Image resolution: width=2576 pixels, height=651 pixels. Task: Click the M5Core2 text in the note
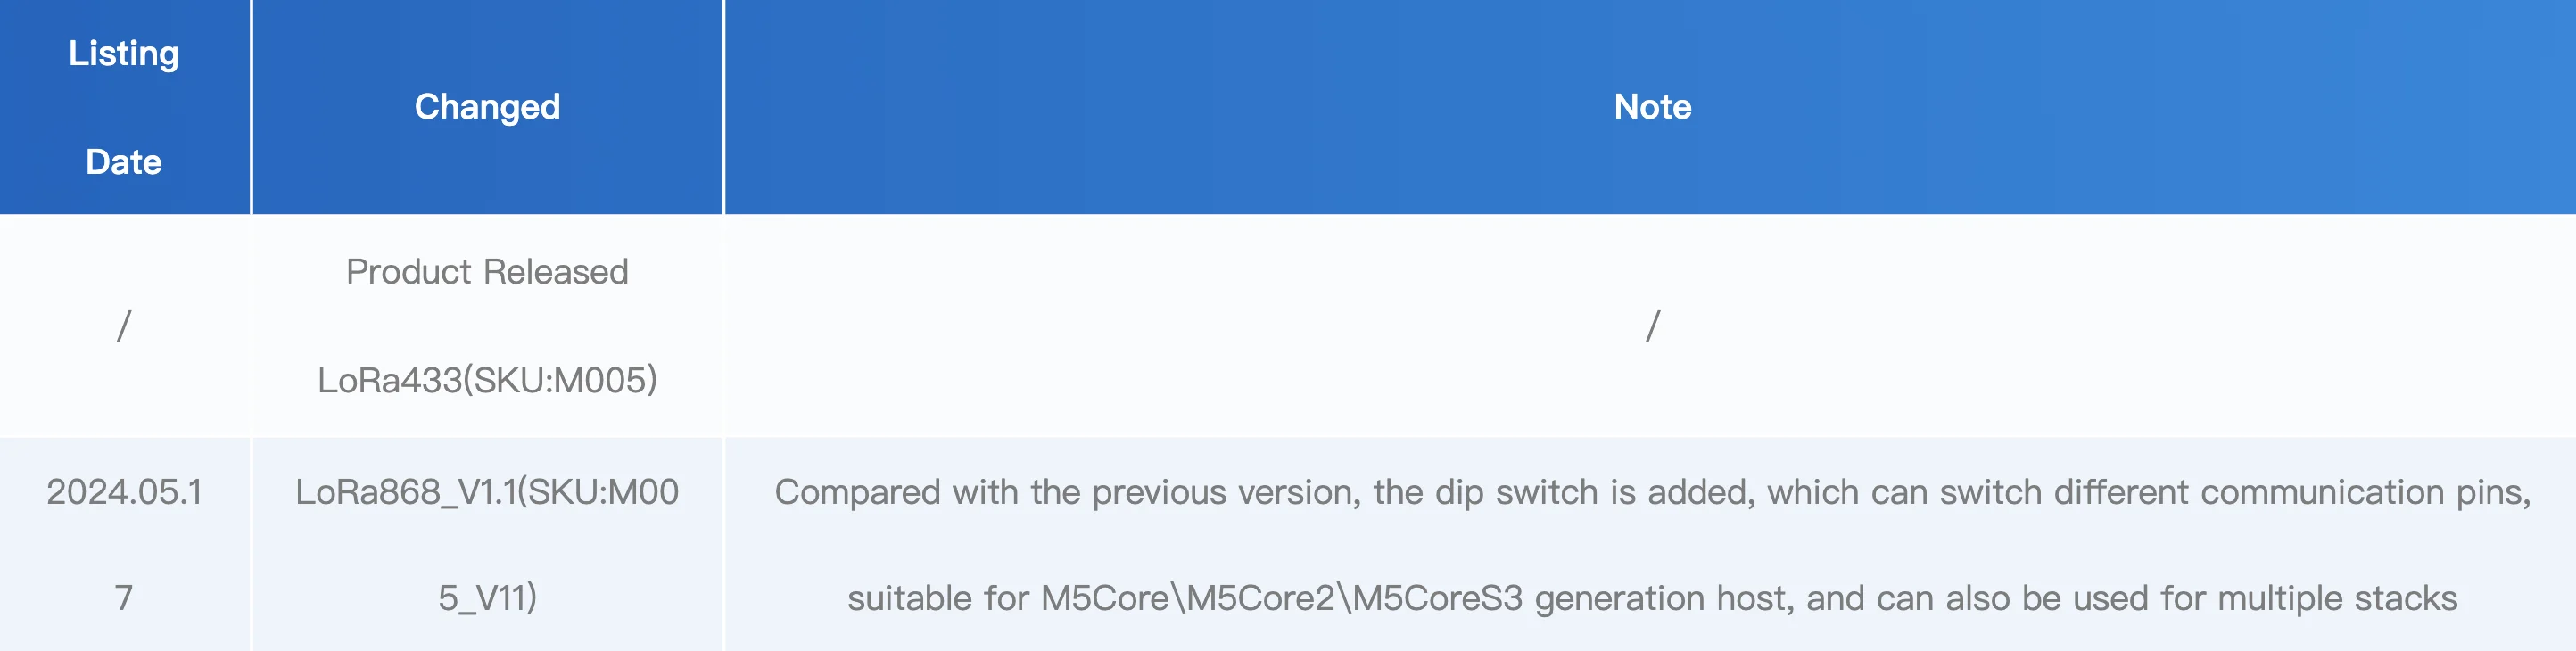pyautogui.click(x=1261, y=598)
